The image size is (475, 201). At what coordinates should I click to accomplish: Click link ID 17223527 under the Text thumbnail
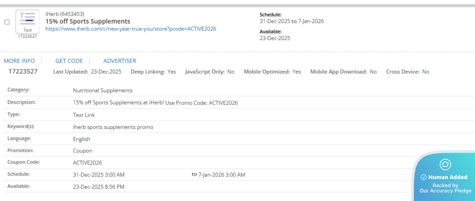tap(27, 37)
